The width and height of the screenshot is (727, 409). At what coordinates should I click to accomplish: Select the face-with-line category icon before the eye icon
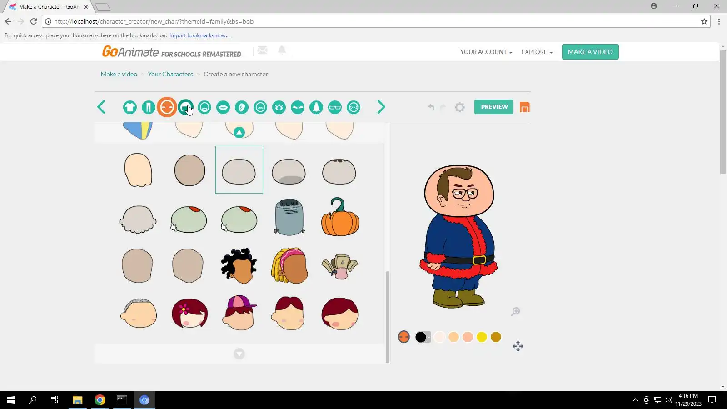pos(260,107)
